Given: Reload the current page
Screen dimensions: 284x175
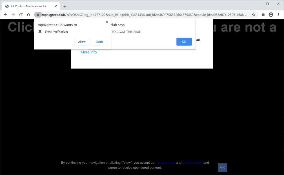Looking at the screenshot, I should pos(21,14).
